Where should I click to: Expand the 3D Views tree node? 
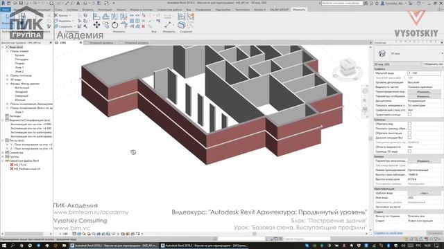(x=7, y=80)
